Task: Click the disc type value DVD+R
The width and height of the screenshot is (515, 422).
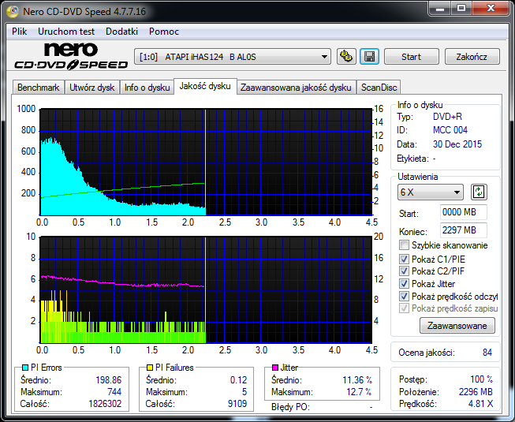Action: [x=447, y=117]
